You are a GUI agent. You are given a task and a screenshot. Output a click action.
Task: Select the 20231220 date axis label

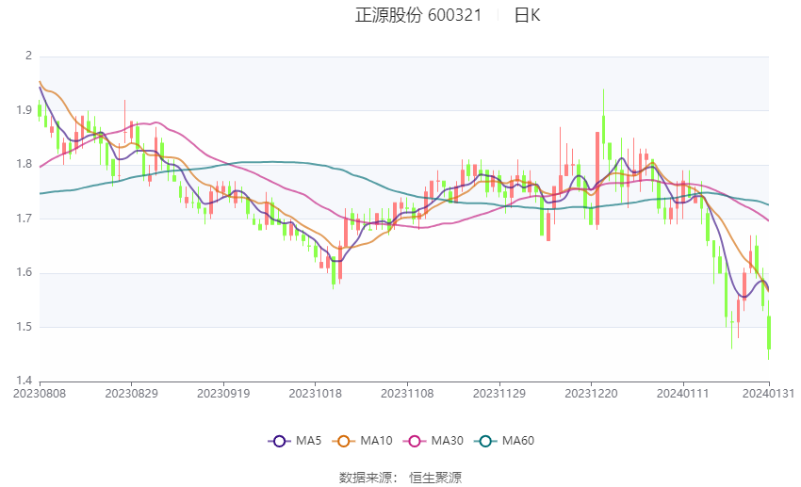591,394
